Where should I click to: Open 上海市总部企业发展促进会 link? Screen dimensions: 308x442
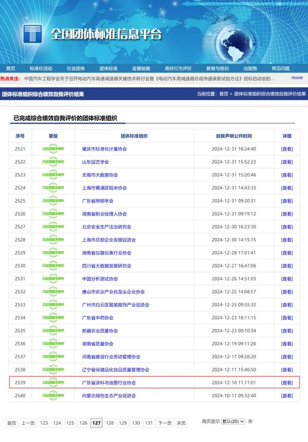point(109,240)
